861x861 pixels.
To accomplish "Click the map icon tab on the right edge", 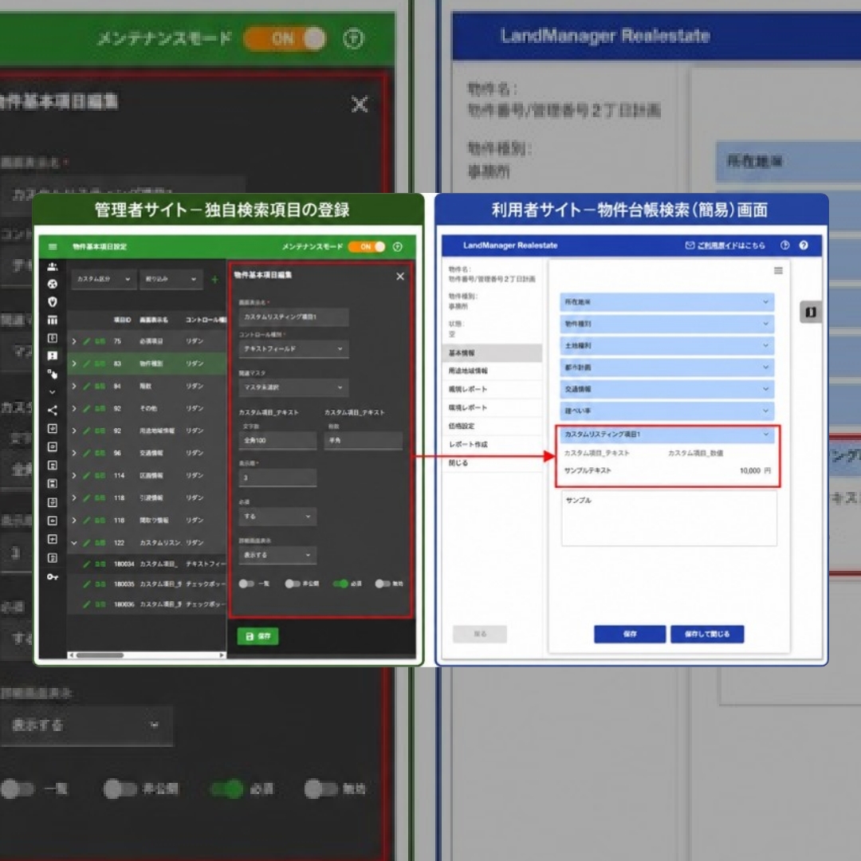I will click(x=811, y=312).
